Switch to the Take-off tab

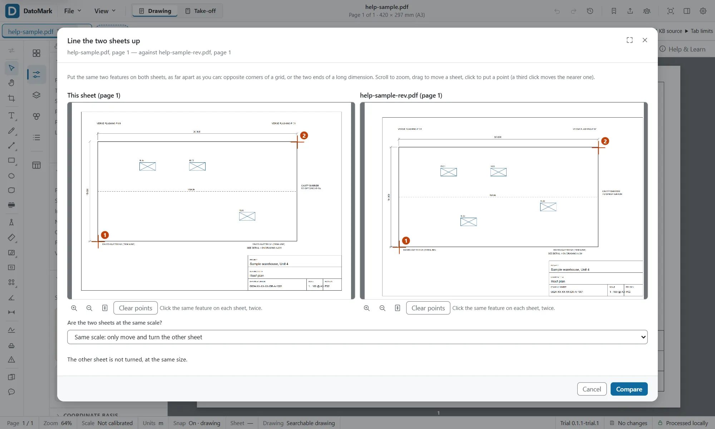point(201,11)
